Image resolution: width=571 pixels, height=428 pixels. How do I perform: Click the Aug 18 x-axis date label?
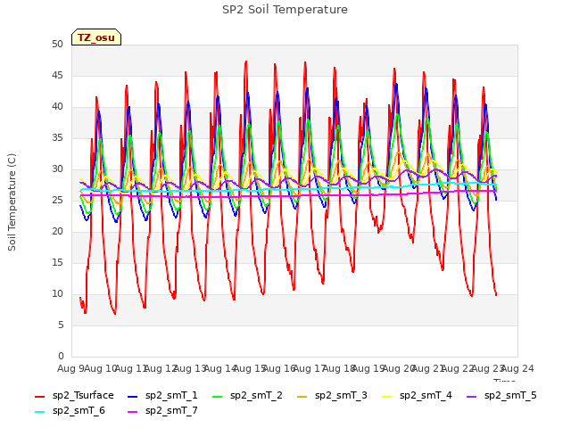click(x=339, y=368)
